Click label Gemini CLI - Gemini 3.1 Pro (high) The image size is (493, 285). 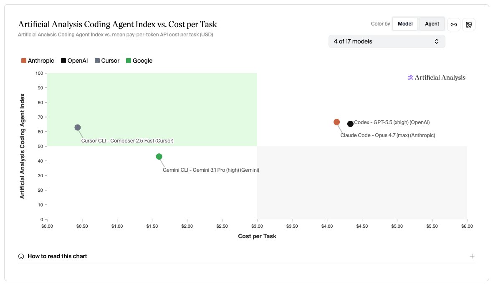[x=211, y=170]
